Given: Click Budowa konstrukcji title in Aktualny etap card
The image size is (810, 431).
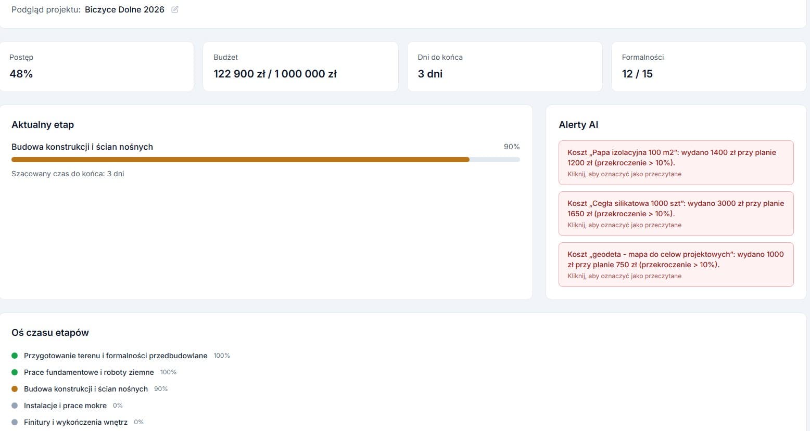Looking at the screenshot, I should point(82,147).
